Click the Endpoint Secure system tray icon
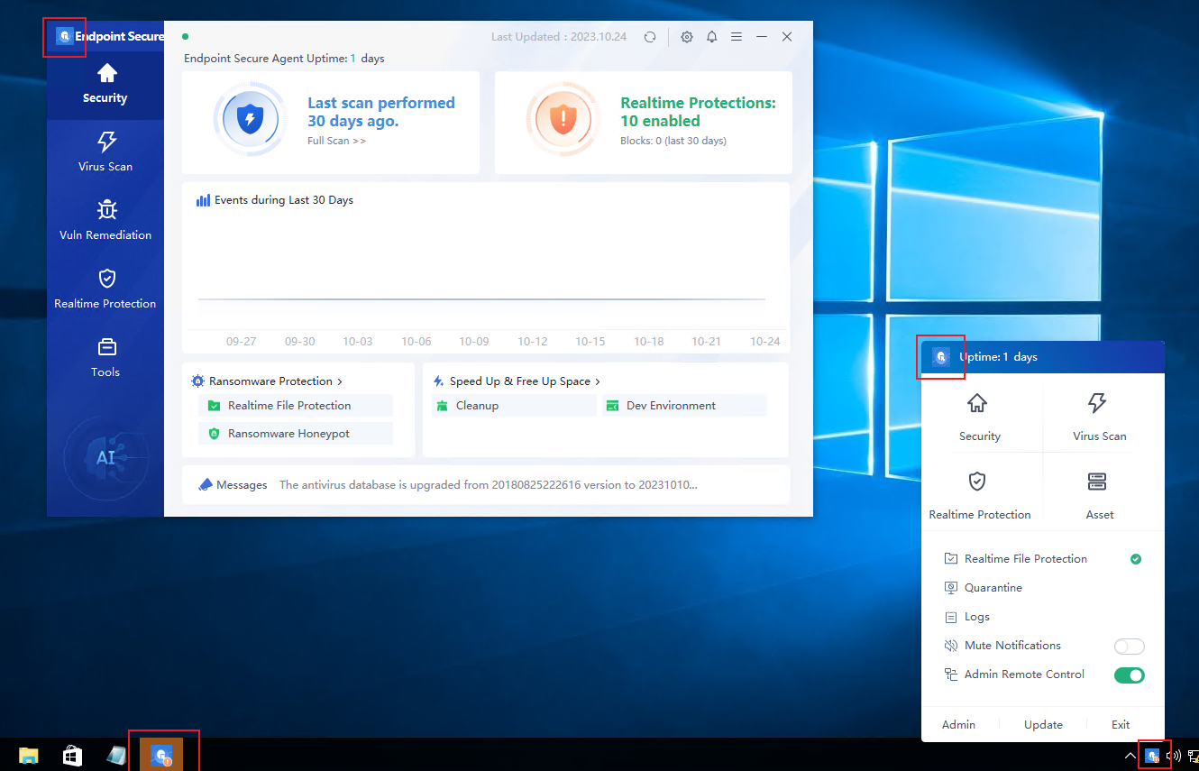The height and width of the screenshot is (771, 1199). pyautogui.click(x=1151, y=756)
